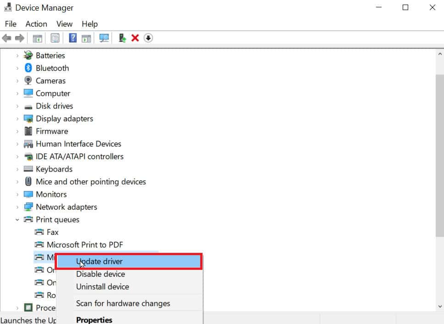Choose Scan for hardware changes menu entry
The height and width of the screenshot is (324, 444).
coord(130,303)
